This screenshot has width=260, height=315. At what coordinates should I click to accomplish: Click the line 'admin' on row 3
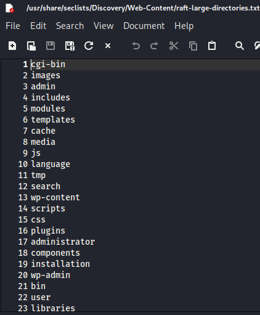point(43,86)
